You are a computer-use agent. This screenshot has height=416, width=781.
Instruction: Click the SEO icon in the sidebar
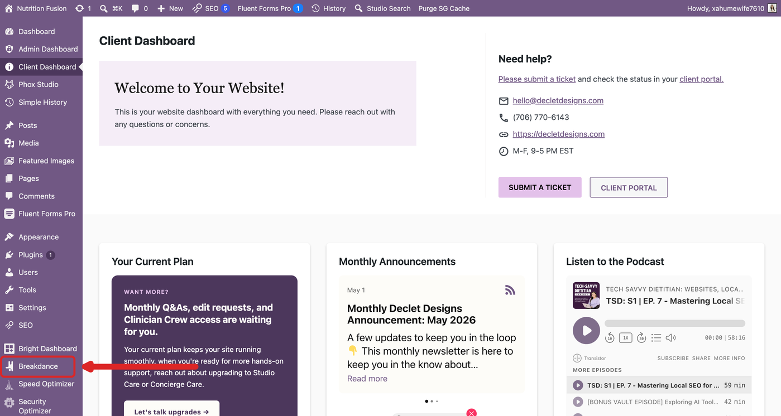click(9, 325)
